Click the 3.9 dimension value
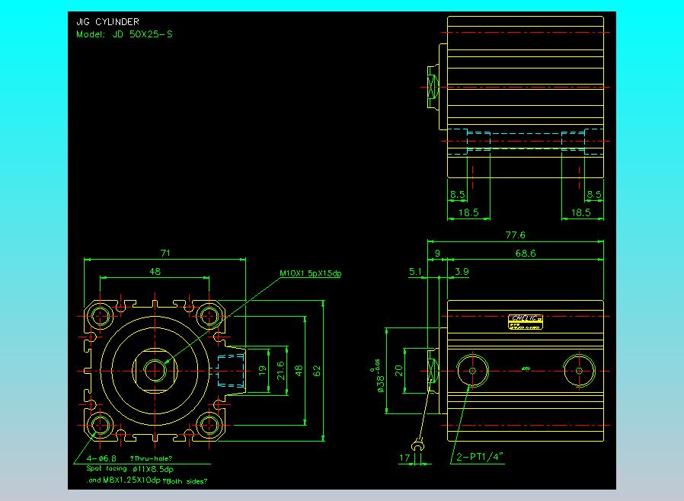This screenshot has height=501, width=684. [x=462, y=272]
